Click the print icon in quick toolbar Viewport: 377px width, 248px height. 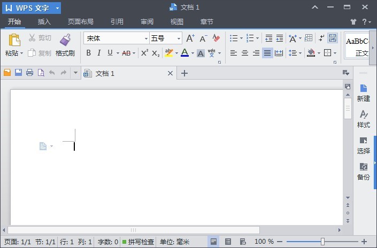(29, 72)
